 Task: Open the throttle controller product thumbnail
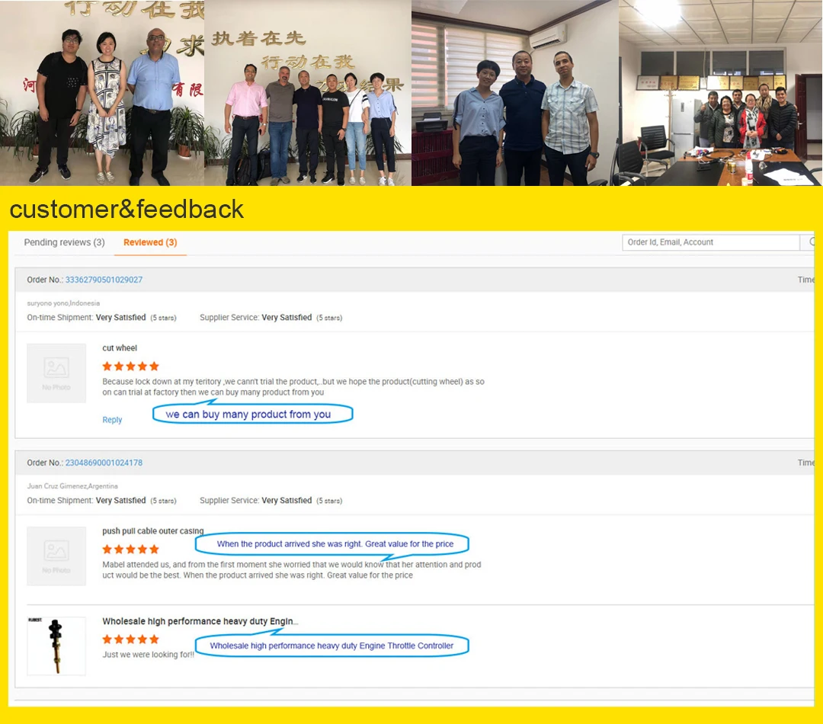click(56, 646)
